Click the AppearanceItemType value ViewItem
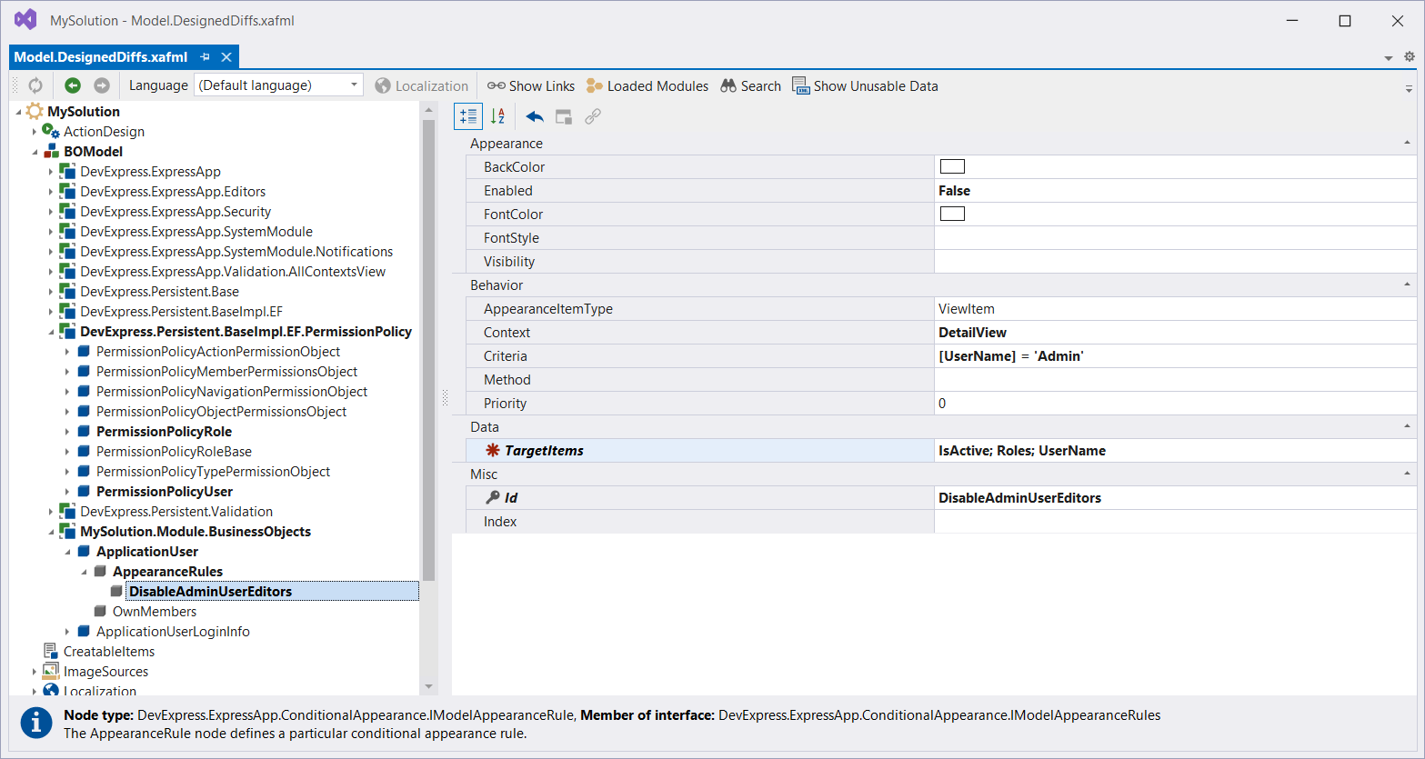The height and width of the screenshot is (759, 1425). click(1175, 309)
